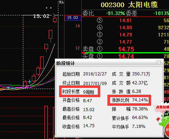Click 卖盘 ① price 14.75

[x=126, y=49]
